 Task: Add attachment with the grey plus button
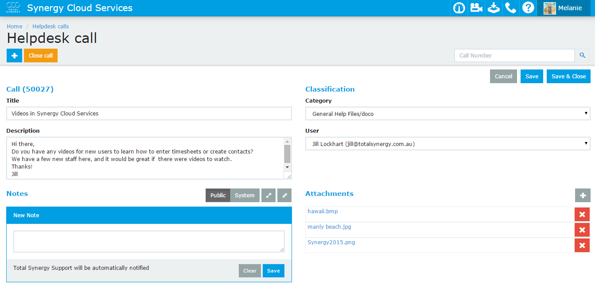[582, 196]
